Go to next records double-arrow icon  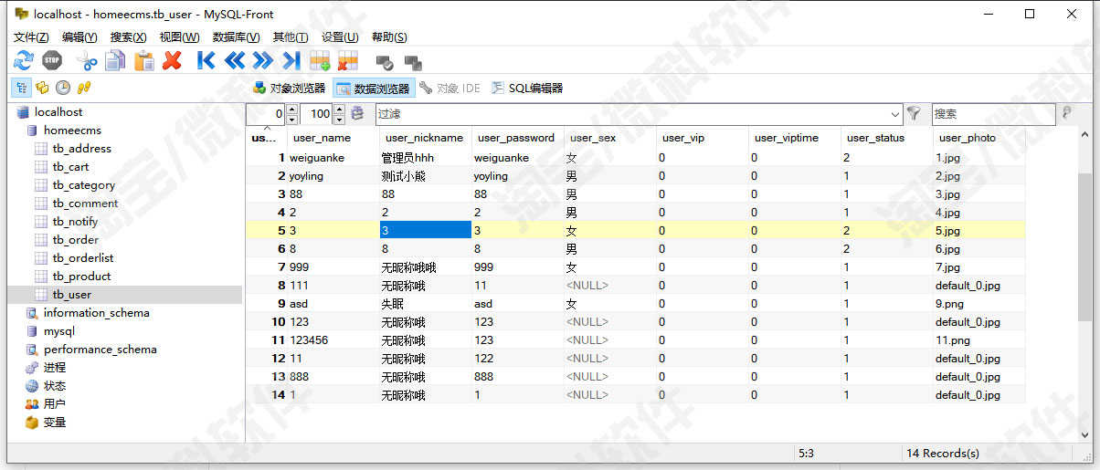[263, 61]
